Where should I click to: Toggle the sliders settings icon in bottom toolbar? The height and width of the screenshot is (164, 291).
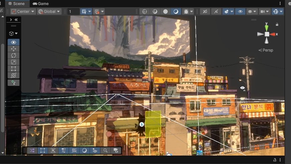[63, 150]
